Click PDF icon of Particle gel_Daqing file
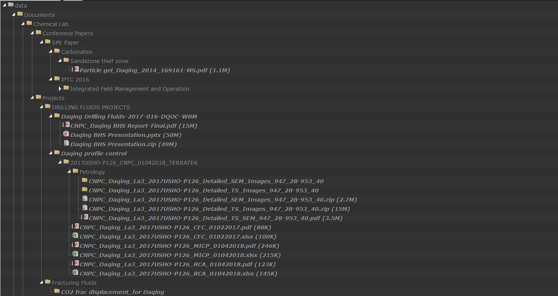Screen dimensions: 558x296 [76, 69]
